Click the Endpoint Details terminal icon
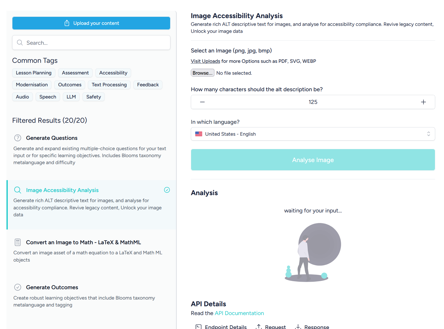The width and height of the screenshot is (444, 329). 198,326
